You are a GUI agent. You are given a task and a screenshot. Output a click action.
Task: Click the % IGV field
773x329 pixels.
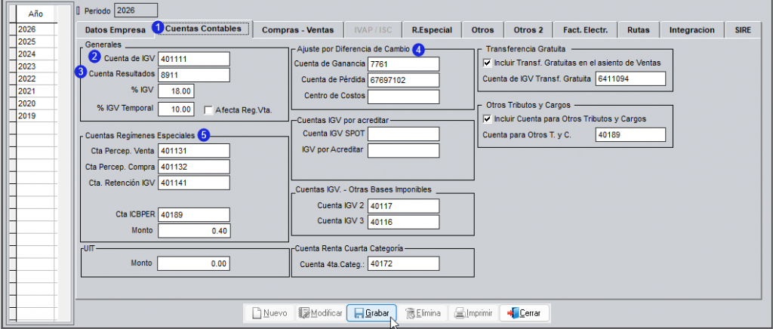[176, 91]
